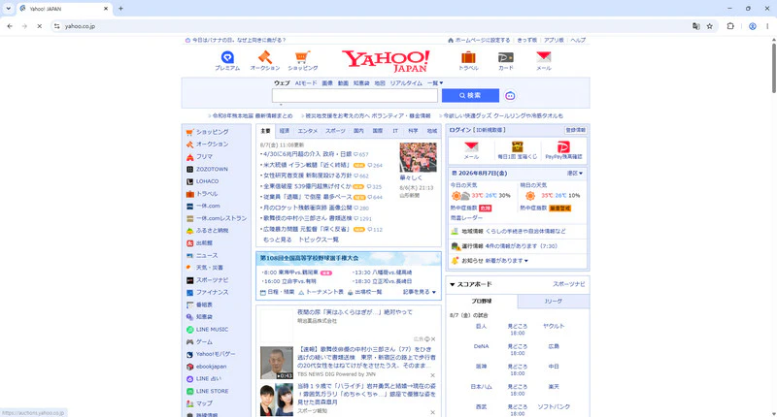The width and height of the screenshot is (777, 417).
Task: Open the スポーツナビ link in scoreboard header
Action: tap(569, 284)
